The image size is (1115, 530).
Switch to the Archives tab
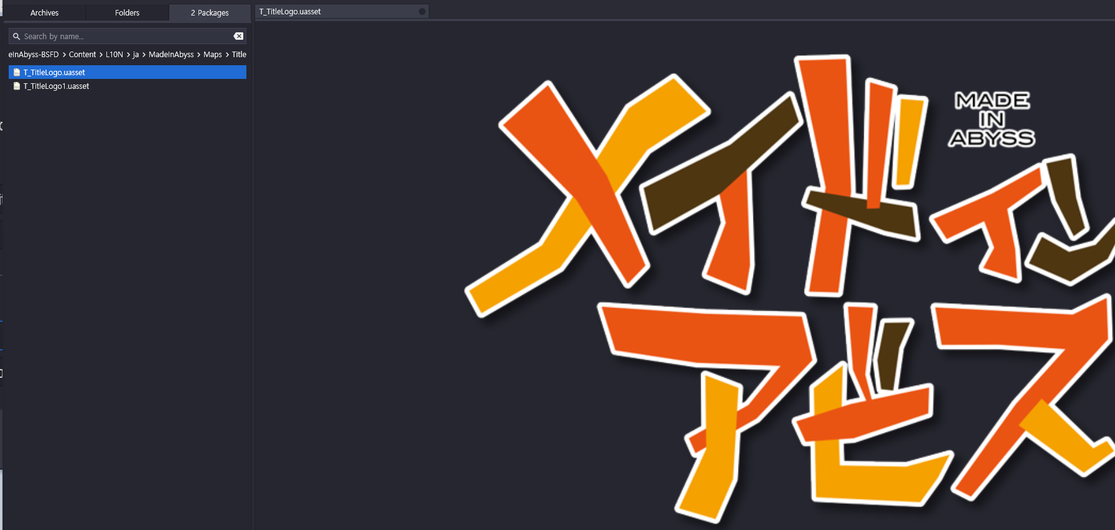click(x=44, y=12)
